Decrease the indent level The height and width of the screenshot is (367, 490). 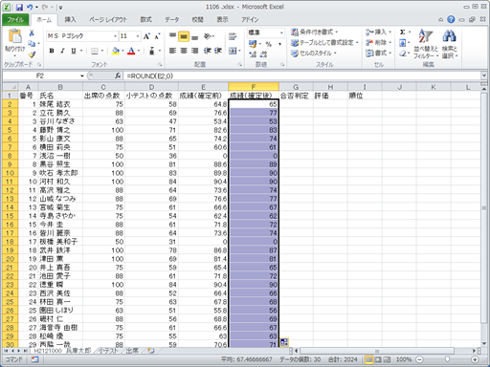(x=207, y=51)
